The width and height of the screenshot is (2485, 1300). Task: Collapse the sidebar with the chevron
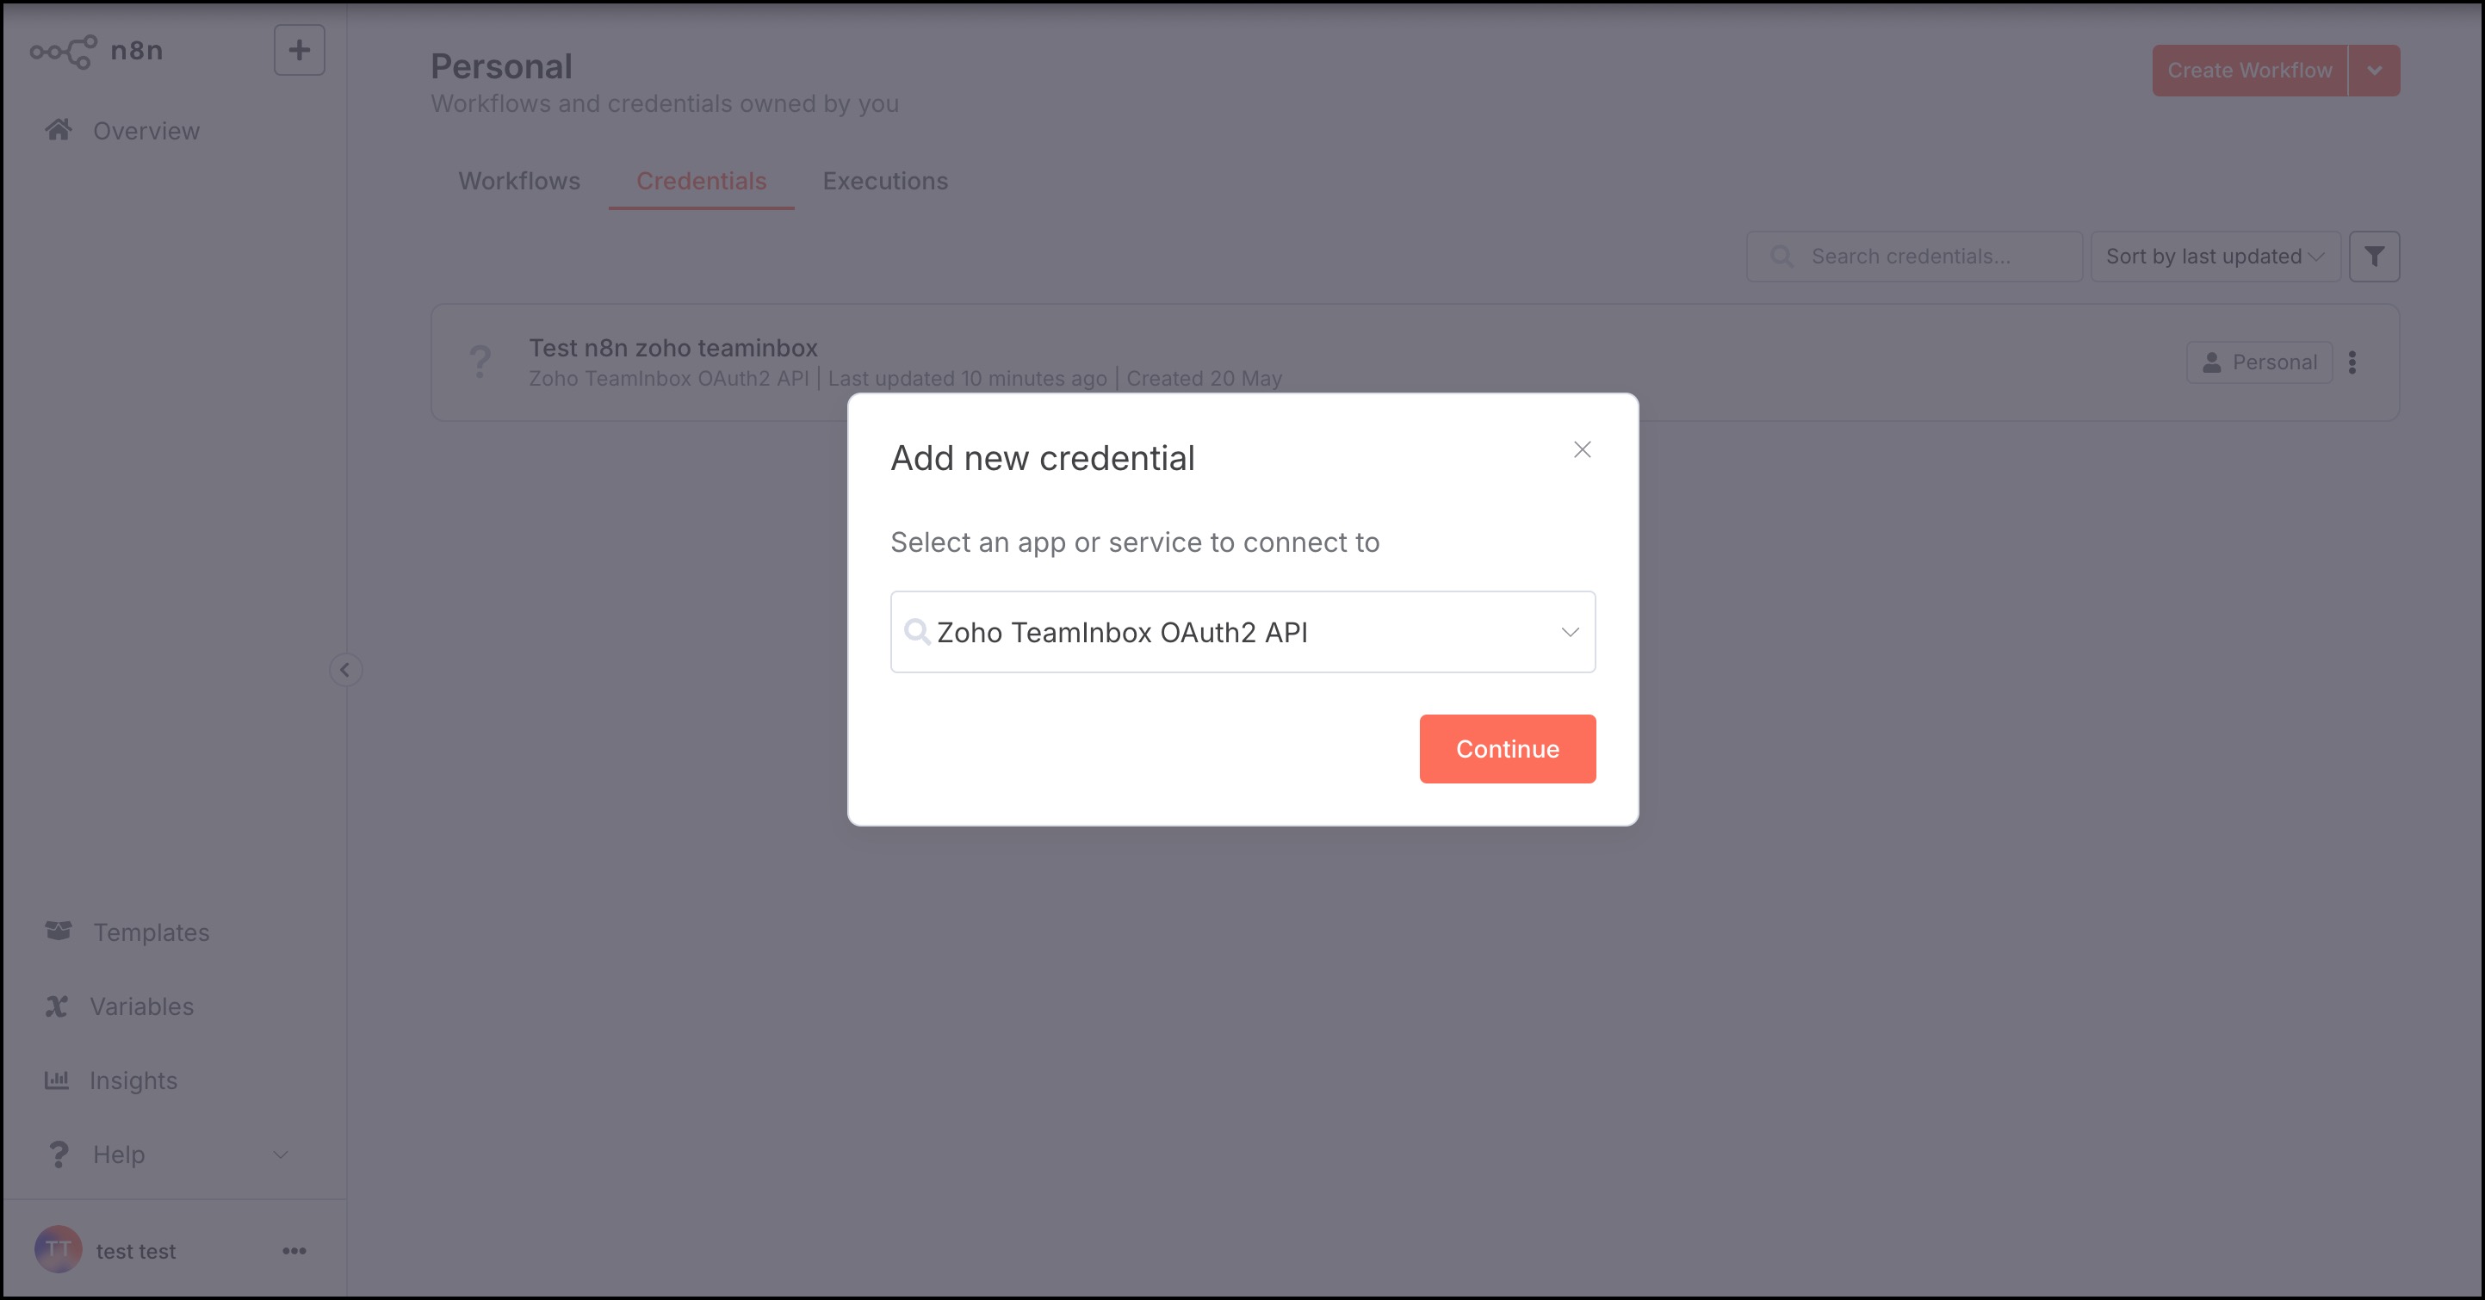pyautogui.click(x=345, y=669)
